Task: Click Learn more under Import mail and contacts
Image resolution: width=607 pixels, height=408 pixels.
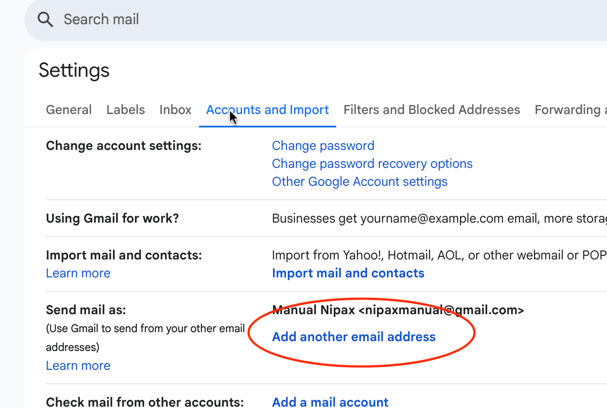Action: tap(78, 273)
